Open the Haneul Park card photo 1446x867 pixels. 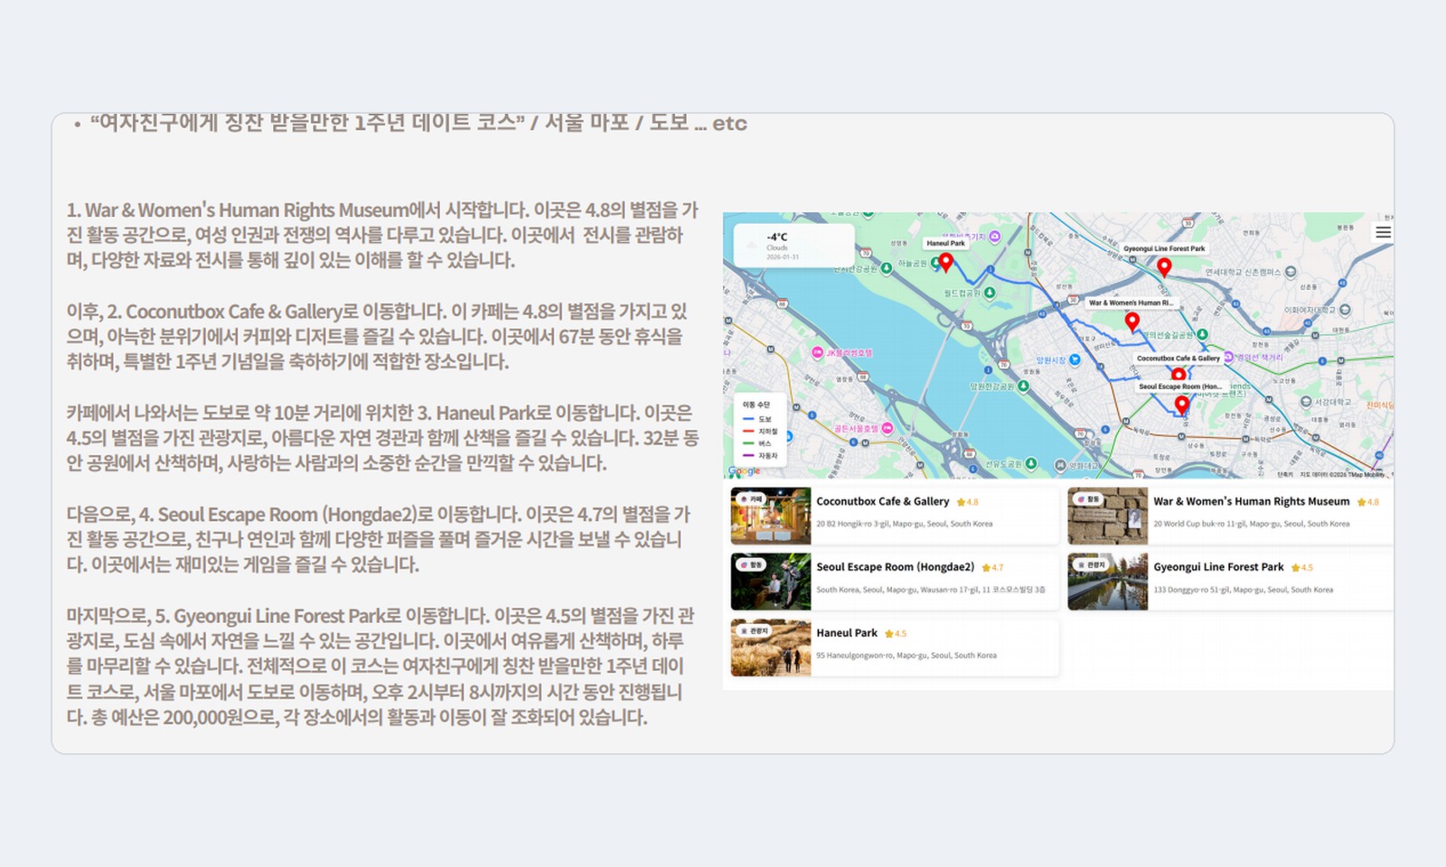click(x=771, y=648)
